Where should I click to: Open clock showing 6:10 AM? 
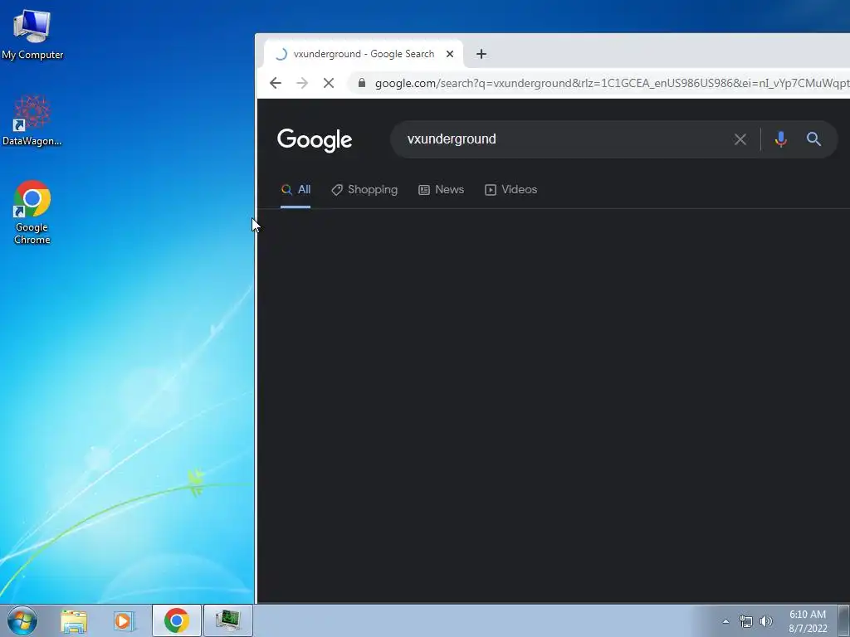click(x=808, y=620)
